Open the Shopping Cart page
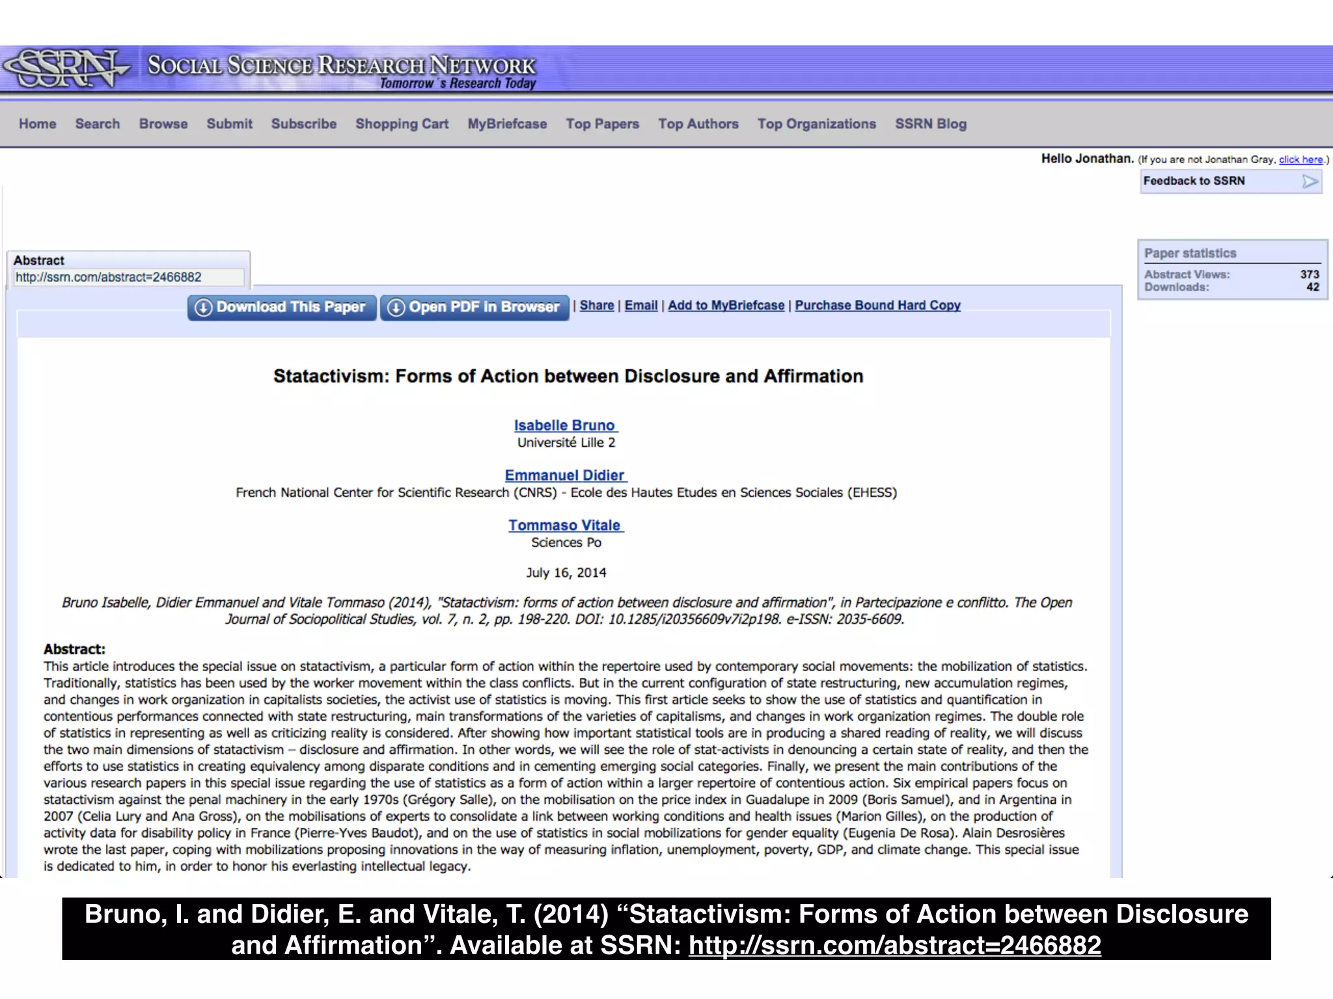The height and width of the screenshot is (999, 1333). (402, 124)
